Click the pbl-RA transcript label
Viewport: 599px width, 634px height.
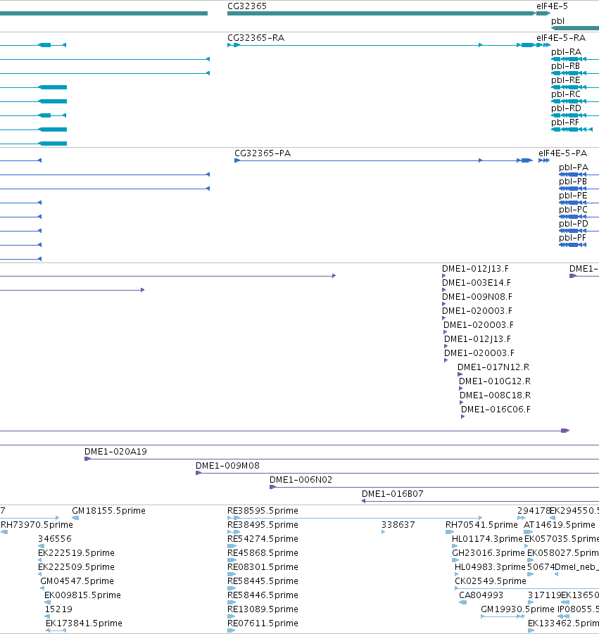(566, 52)
